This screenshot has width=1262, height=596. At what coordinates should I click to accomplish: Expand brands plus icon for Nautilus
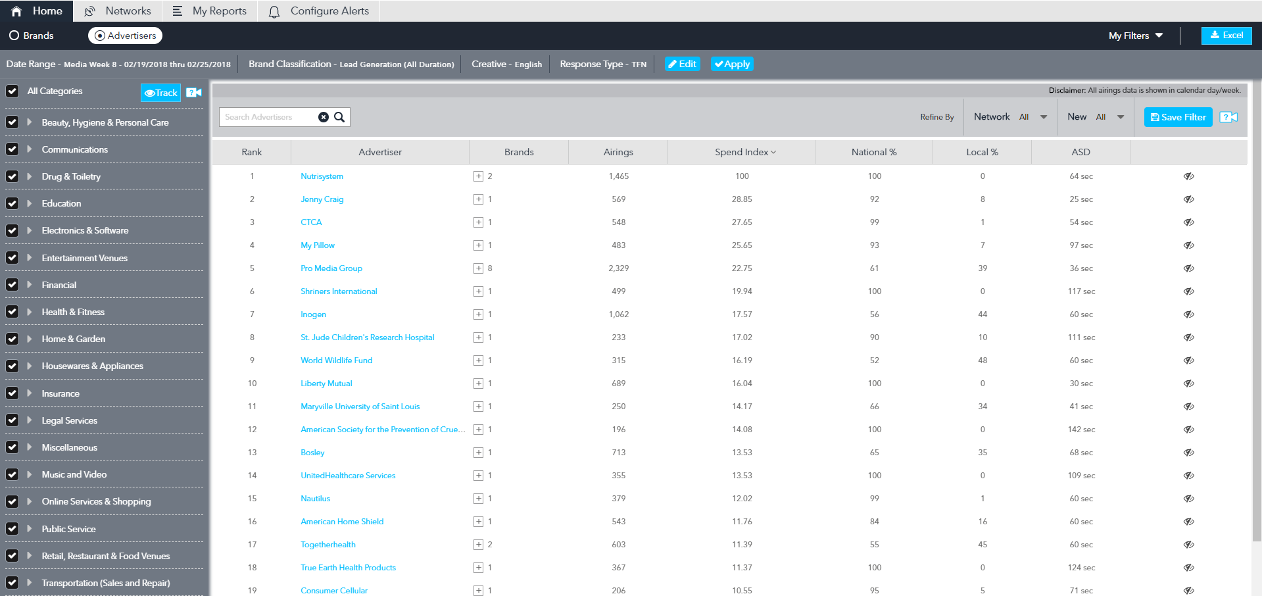[x=478, y=499]
